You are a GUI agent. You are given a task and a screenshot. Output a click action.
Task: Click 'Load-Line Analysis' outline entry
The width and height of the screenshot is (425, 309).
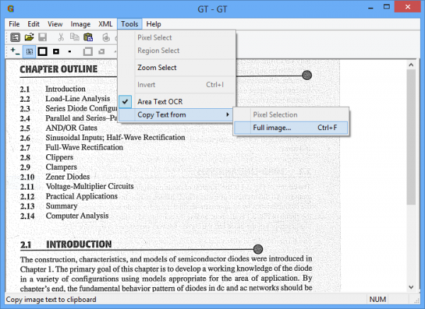click(78, 98)
